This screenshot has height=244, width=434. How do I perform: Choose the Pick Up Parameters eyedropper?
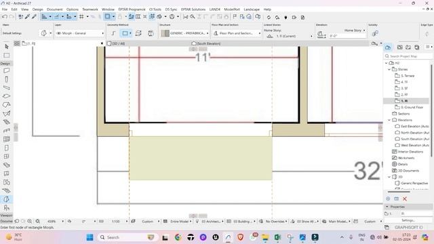(x=27, y=17)
